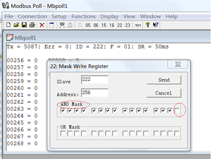Check the fourth OR Mask checkbox

tap(84, 133)
